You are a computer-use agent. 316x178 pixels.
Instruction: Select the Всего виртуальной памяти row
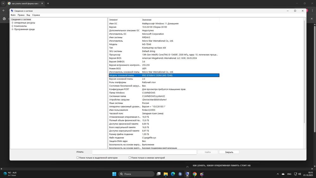164,127
